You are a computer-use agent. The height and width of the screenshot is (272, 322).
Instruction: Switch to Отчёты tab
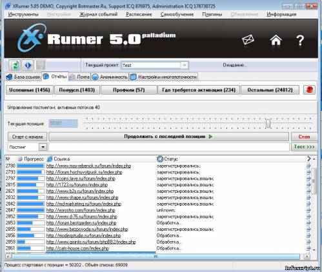55,77
